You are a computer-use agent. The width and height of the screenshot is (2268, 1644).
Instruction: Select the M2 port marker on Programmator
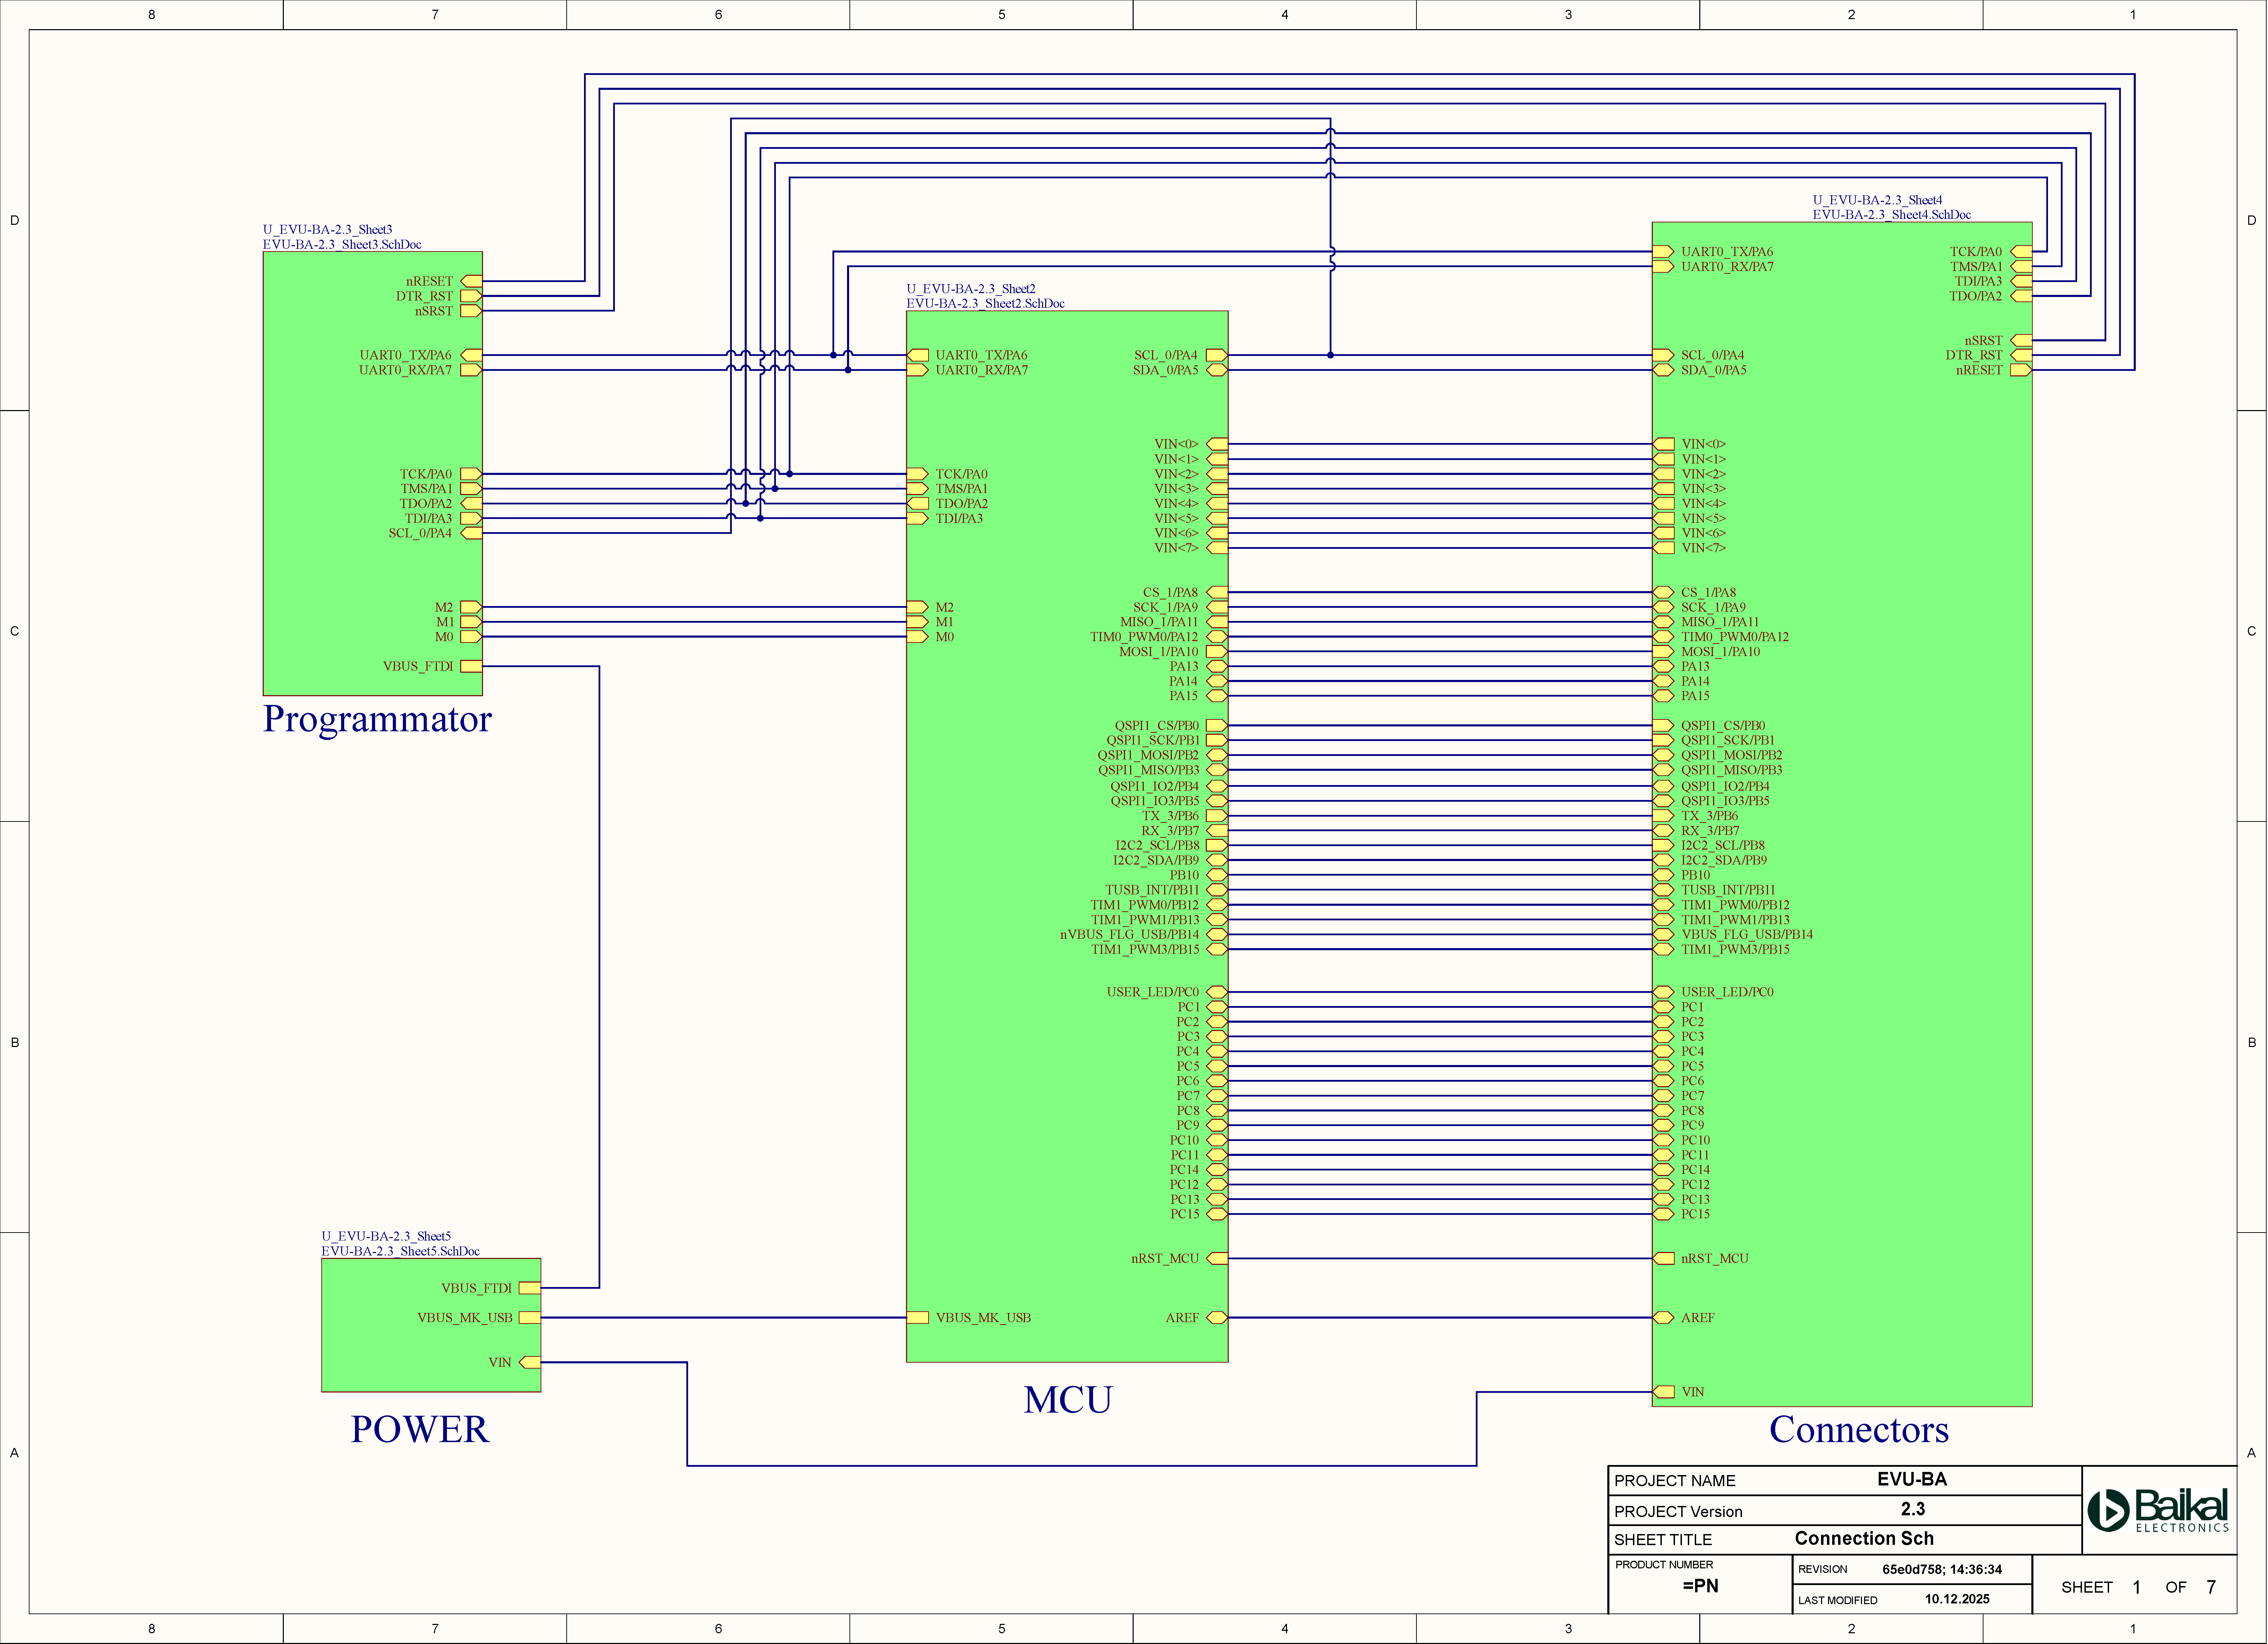(x=471, y=607)
